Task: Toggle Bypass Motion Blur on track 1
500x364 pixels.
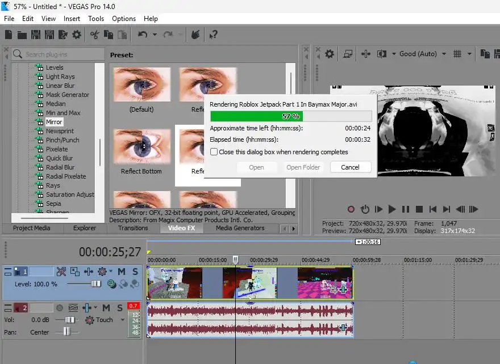Action: click(x=61, y=272)
